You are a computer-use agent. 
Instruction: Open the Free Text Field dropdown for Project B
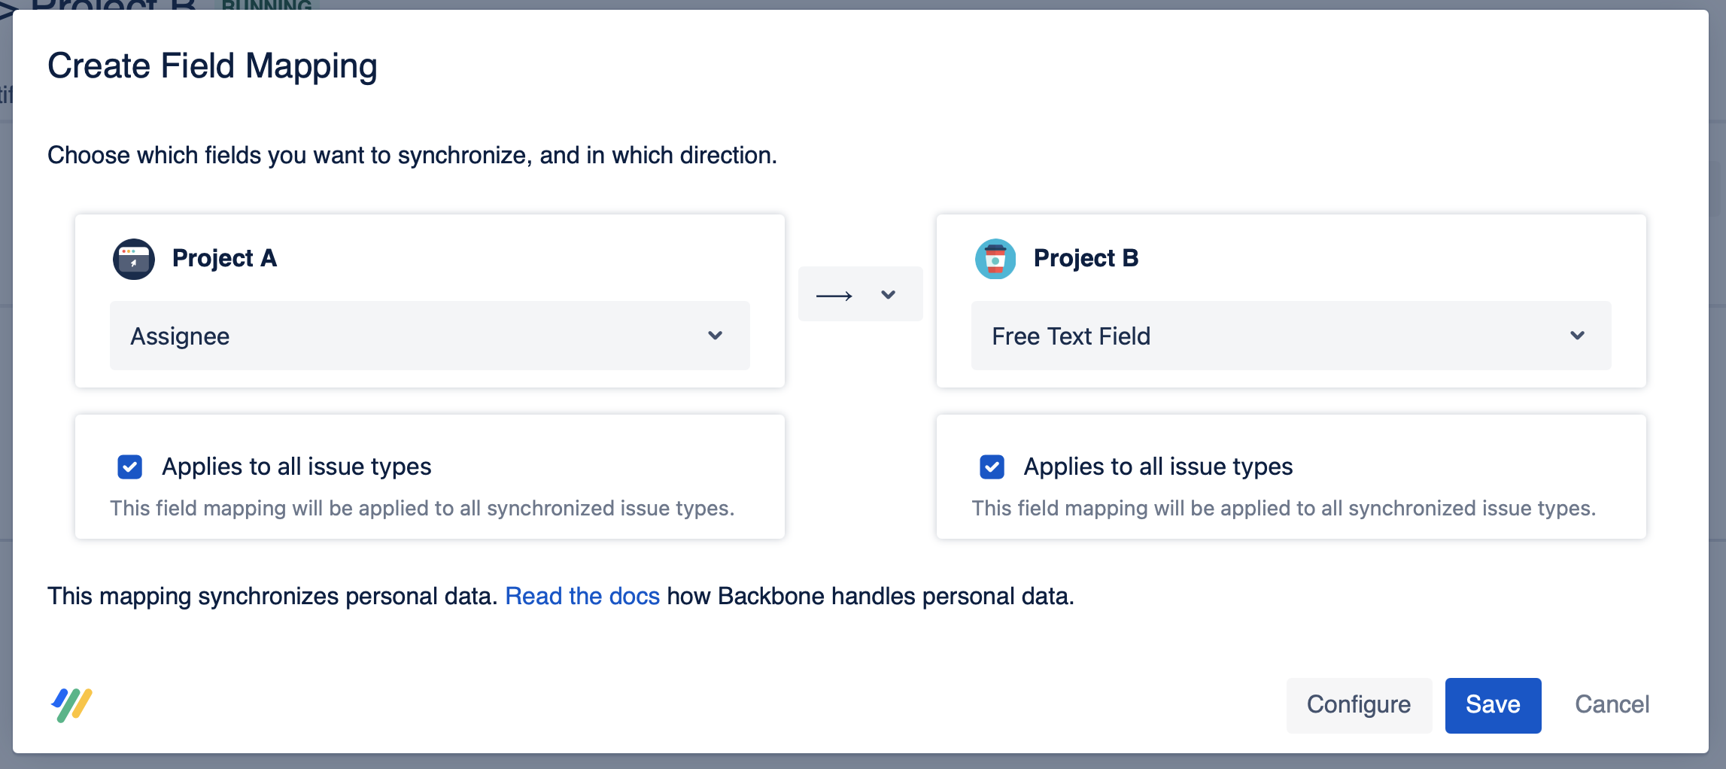1290,336
